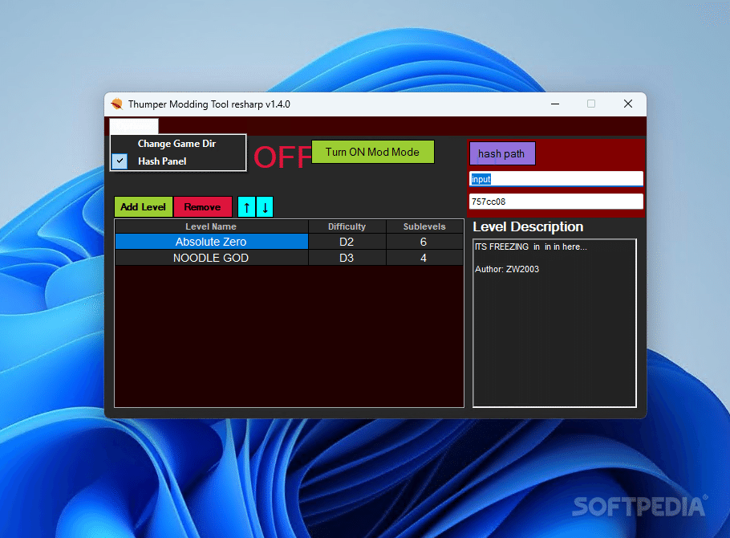The width and height of the screenshot is (730, 538).
Task: Click the Level Name column header
Action: click(x=211, y=226)
